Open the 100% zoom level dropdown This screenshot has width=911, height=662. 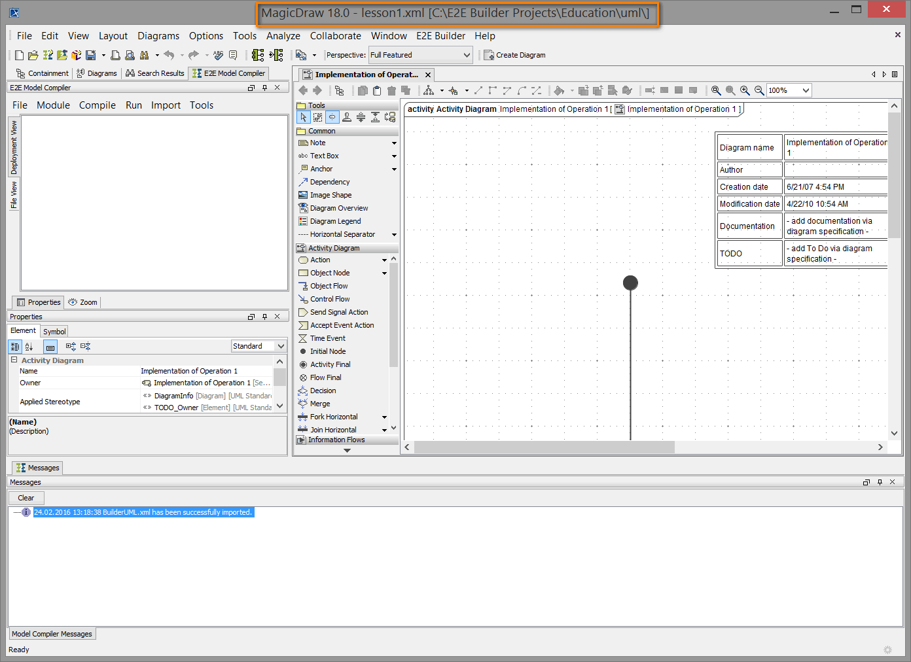pos(788,90)
